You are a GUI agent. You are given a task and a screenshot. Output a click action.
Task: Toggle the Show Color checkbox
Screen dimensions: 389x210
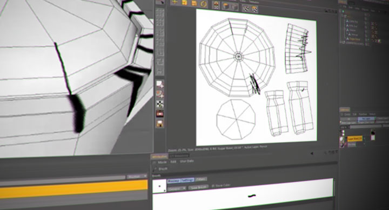tap(213, 186)
